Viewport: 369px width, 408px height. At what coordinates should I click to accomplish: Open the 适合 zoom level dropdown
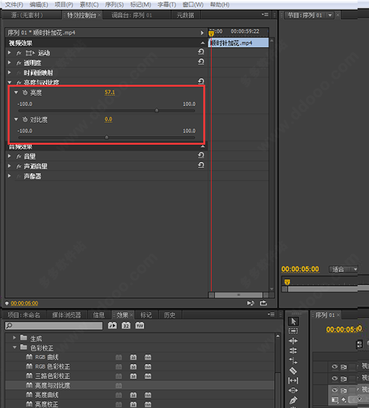(344, 269)
